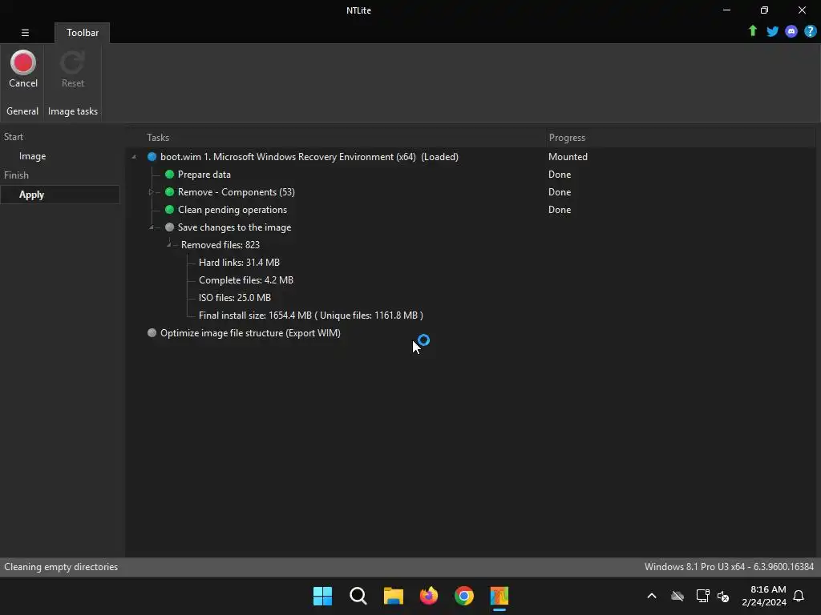Open the notification bell
Screen dimensions: 821x615
(799, 596)
